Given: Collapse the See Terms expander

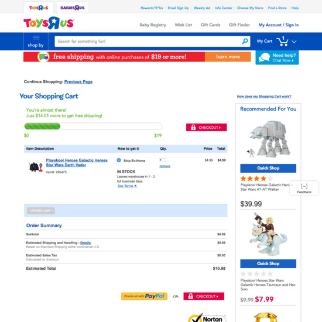Looking at the screenshot, I should coord(127,186).
